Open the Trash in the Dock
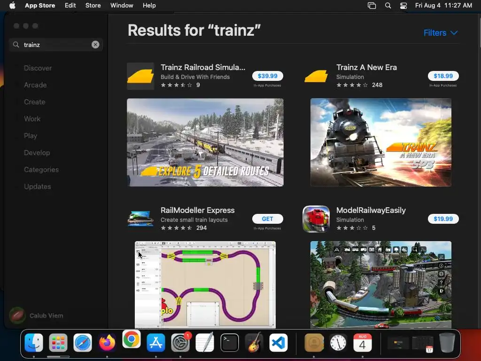This screenshot has height=361, width=481. pos(447,343)
